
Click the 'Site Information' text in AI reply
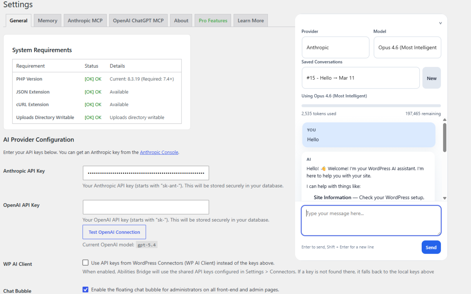333,197
